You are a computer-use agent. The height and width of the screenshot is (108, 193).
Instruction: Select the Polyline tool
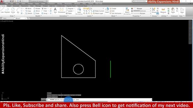pos(7,10)
